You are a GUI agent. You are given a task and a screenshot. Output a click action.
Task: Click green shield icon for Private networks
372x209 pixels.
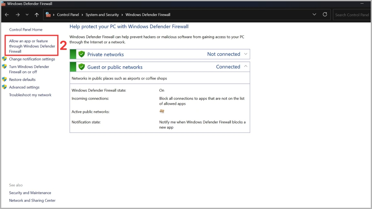[x=82, y=54]
